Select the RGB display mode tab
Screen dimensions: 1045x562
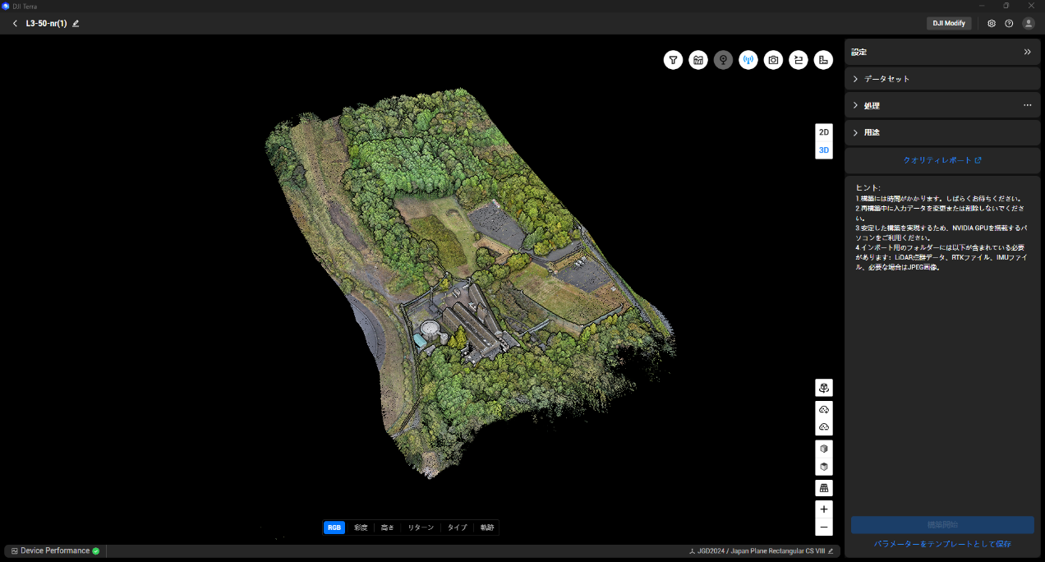pyautogui.click(x=334, y=527)
